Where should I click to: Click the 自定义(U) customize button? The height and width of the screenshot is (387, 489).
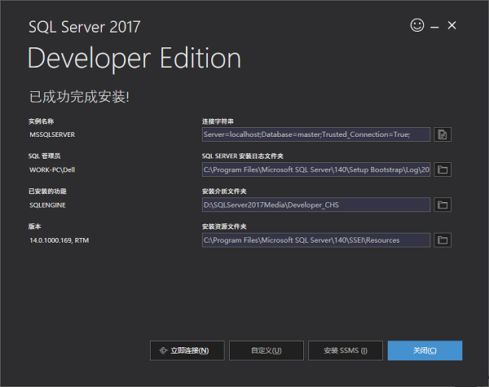[267, 350]
